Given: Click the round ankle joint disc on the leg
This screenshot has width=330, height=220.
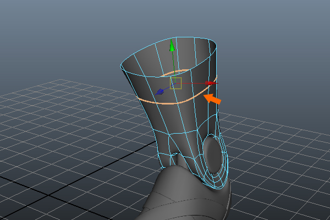Looking at the screenshot, I should (213, 155).
